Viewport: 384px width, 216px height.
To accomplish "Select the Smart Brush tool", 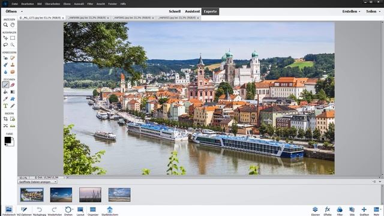I will pyautogui.click(x=5, y=65).
